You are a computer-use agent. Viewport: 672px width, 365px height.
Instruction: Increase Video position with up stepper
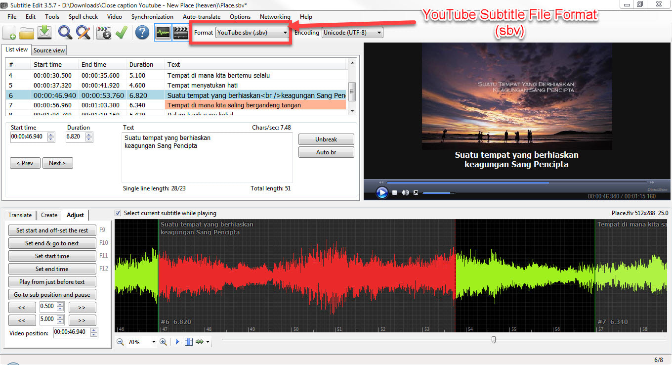[94, 330]
